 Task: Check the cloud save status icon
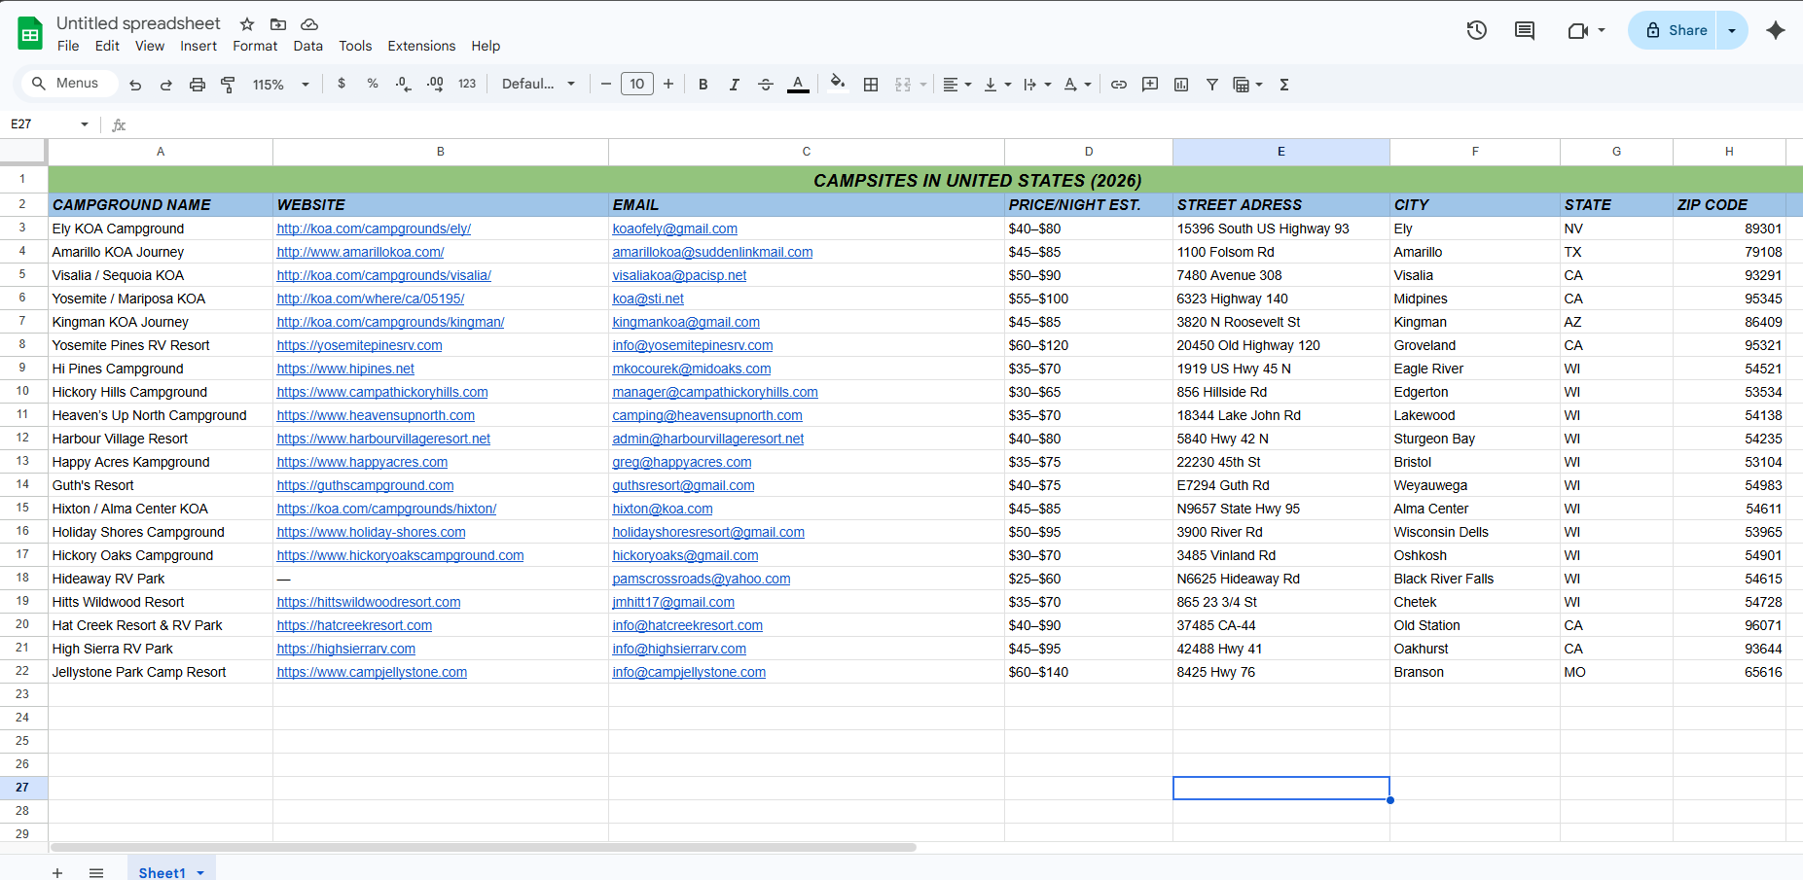click(x=309, y=24)
